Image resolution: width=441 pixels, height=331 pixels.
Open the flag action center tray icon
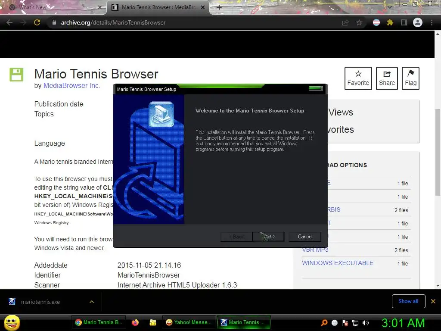345,323
